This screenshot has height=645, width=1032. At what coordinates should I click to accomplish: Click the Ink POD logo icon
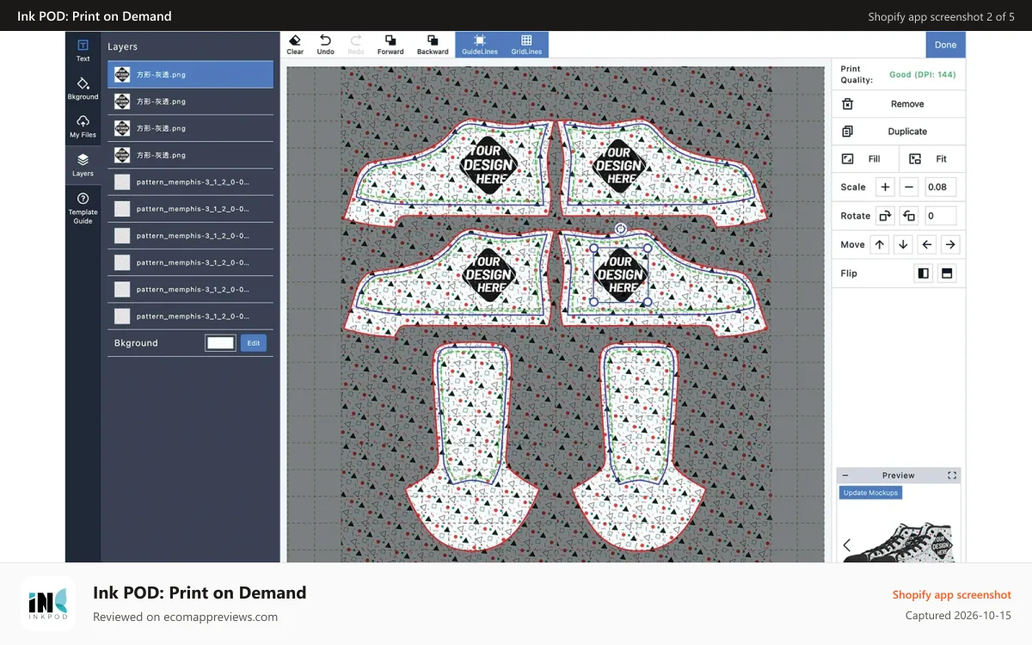click(x=48, y=604)
